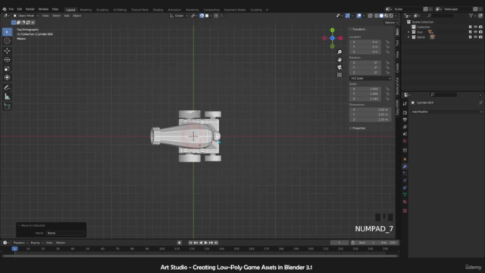
Task: Pick the Scale tool
Action: coord(7,68)
